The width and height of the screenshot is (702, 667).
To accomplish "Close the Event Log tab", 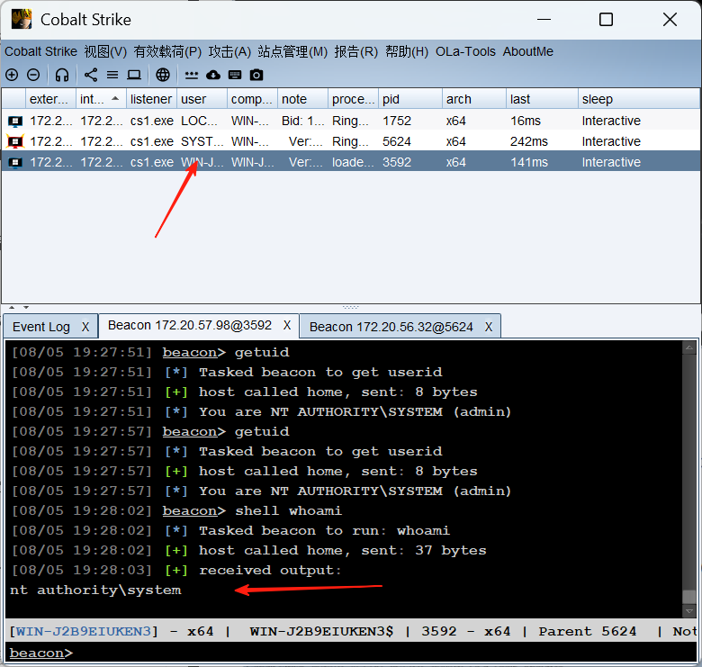I will coord(85,328).
